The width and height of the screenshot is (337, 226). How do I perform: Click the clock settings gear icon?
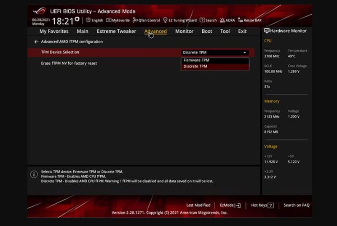(x=77, y=19)
